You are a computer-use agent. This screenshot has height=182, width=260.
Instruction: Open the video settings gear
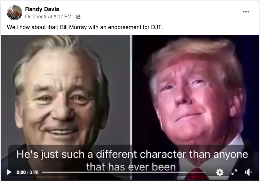point(220,172)
